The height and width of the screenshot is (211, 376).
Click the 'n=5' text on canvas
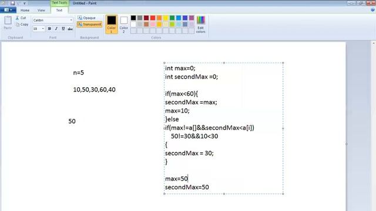[x=78, y=73]
